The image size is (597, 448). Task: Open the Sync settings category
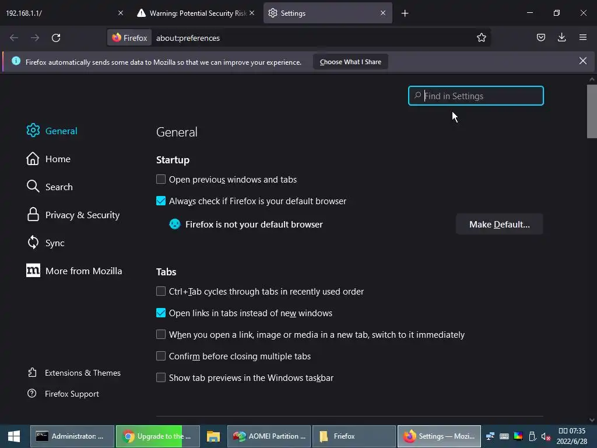[x=45, y=243]
